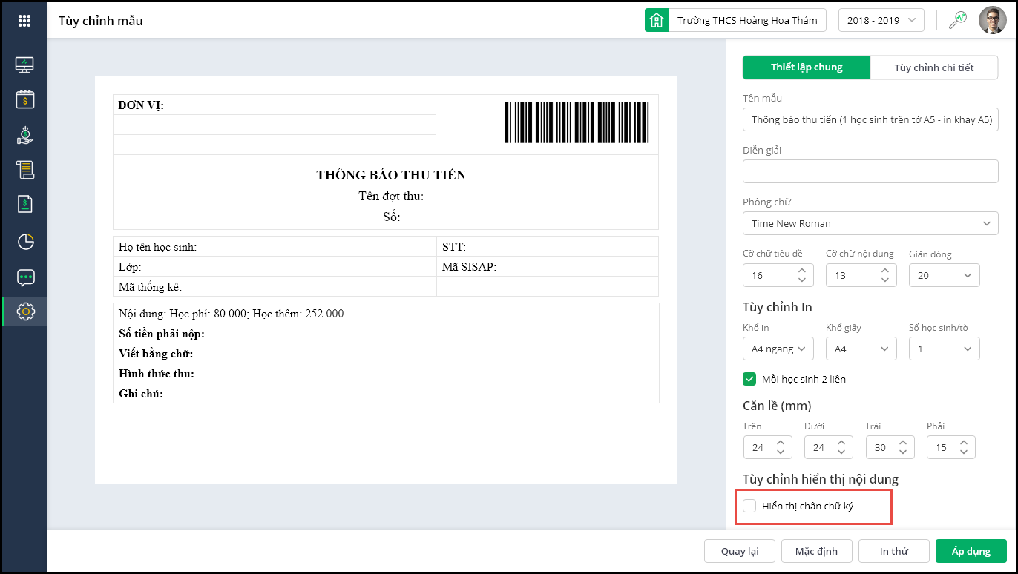The height and width of the screenshot is (574, 1018).
Task: Open the 'Khổ giấy' paper size dropdown
Action: click(x=861, y=349)
